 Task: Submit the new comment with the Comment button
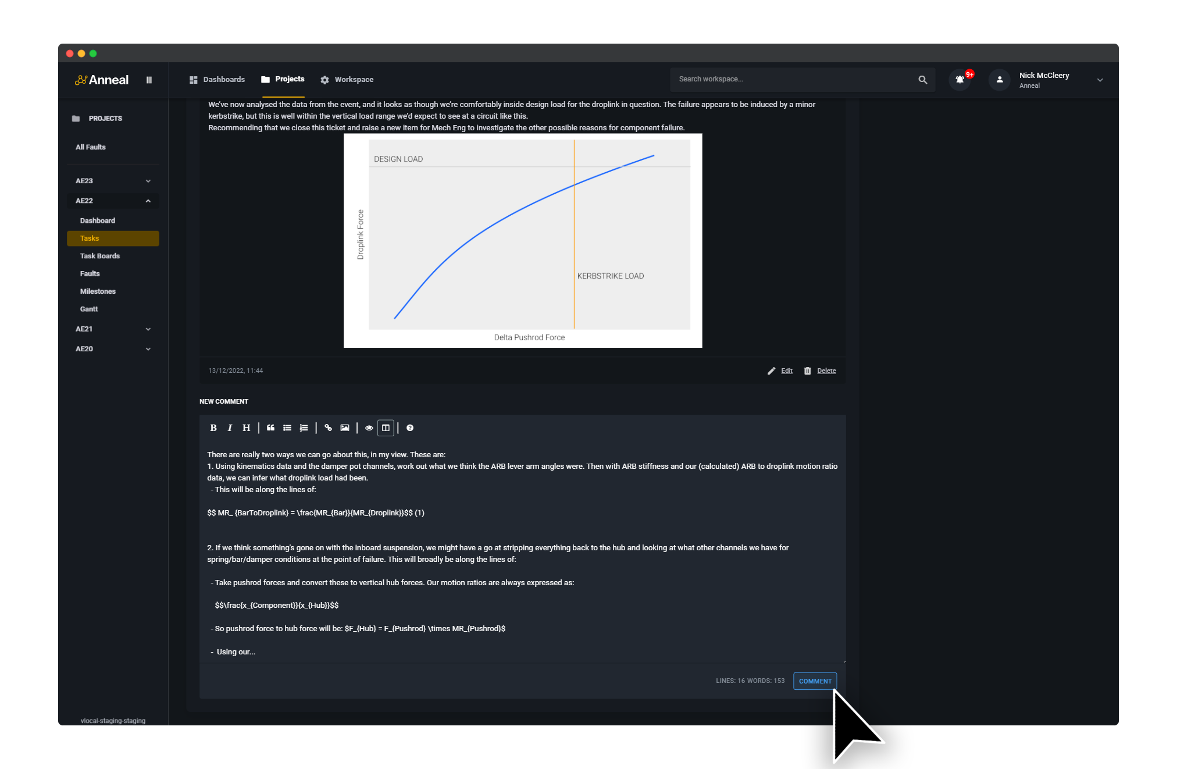[815, 681]
